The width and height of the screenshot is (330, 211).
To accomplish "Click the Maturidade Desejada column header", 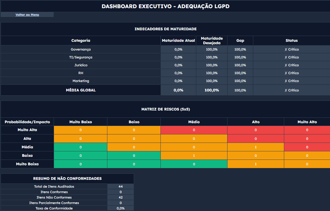I will [212, 41].
